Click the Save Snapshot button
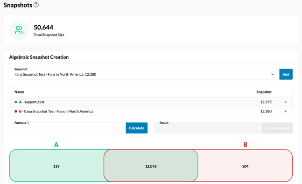The height and width of the screenshot is (184, 302). click(x=277, y=128)
